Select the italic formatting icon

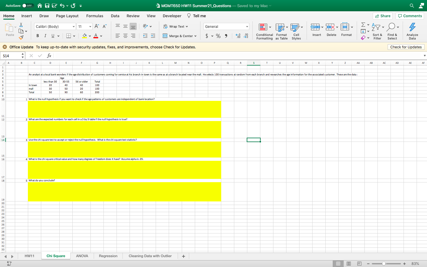pyautogui.click(x=45, y=36)
